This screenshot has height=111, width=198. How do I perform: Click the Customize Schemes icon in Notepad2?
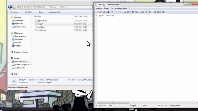click(x=158, y=12)
